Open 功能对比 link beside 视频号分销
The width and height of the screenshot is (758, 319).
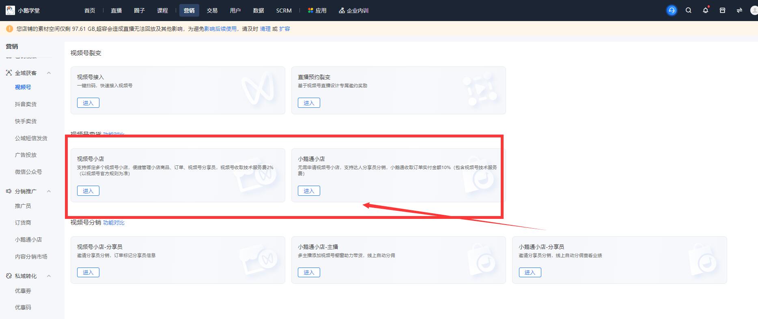[114, 223]
